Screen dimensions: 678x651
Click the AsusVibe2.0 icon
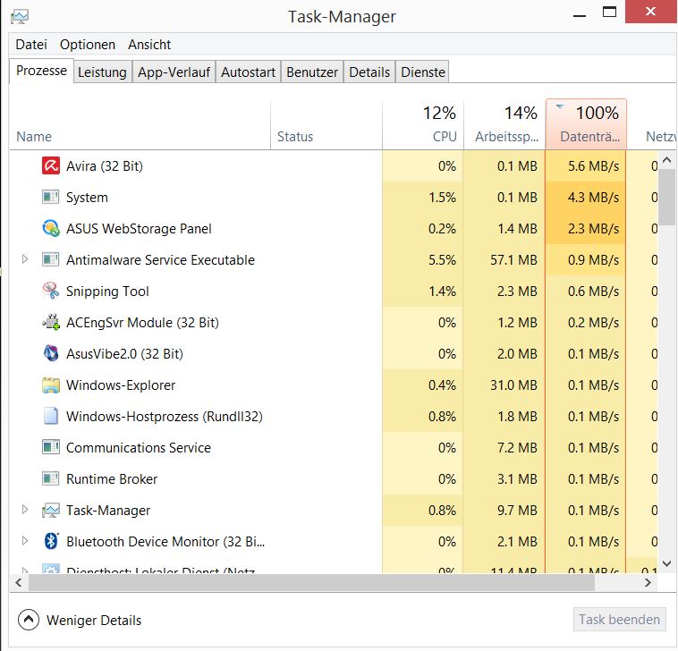(x=51, y=353)
